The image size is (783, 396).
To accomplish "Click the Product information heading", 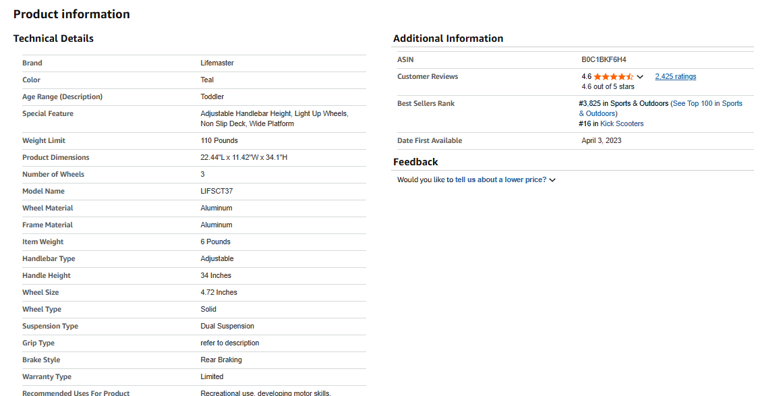I will (x=71, y=14).
